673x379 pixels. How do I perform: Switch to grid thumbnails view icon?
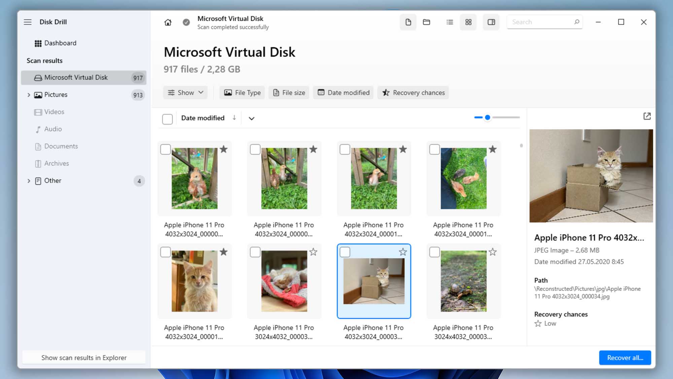[468, 22]
